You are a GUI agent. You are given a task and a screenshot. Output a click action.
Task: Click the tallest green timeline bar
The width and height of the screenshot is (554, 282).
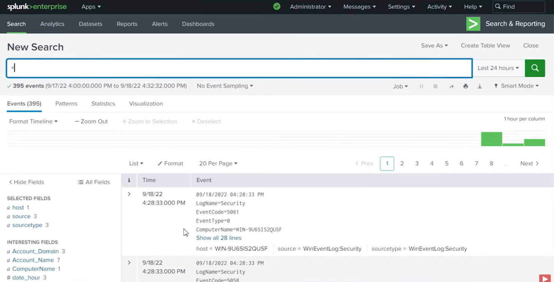coord(491,139)
